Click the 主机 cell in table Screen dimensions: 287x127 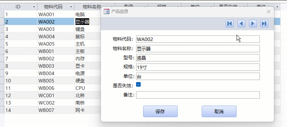click(87, 44)
